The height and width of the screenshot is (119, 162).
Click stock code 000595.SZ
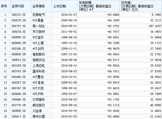[19, 37]
